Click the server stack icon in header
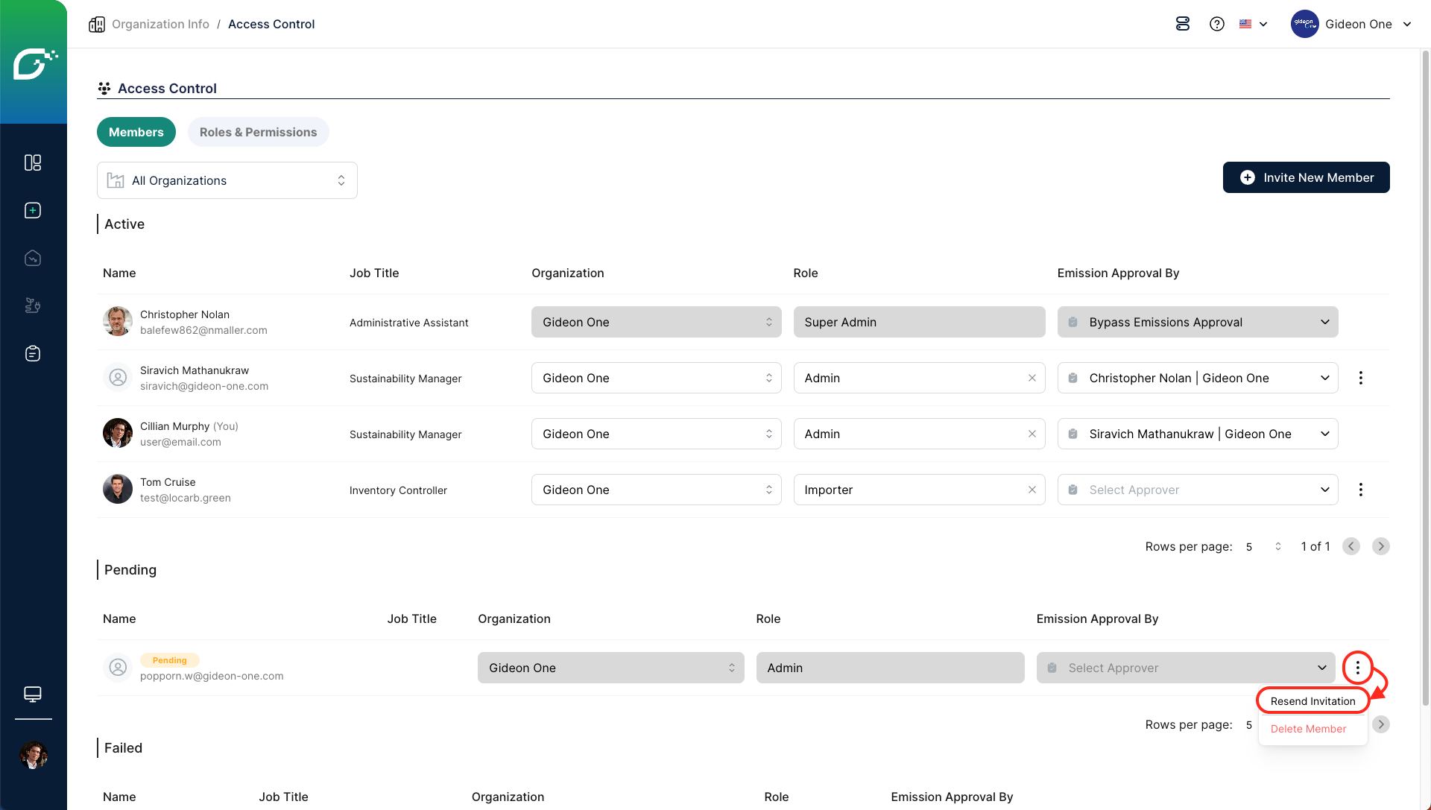This screenshot has width=1431, height=810. pyautogui.click(x=1183, y=24)
